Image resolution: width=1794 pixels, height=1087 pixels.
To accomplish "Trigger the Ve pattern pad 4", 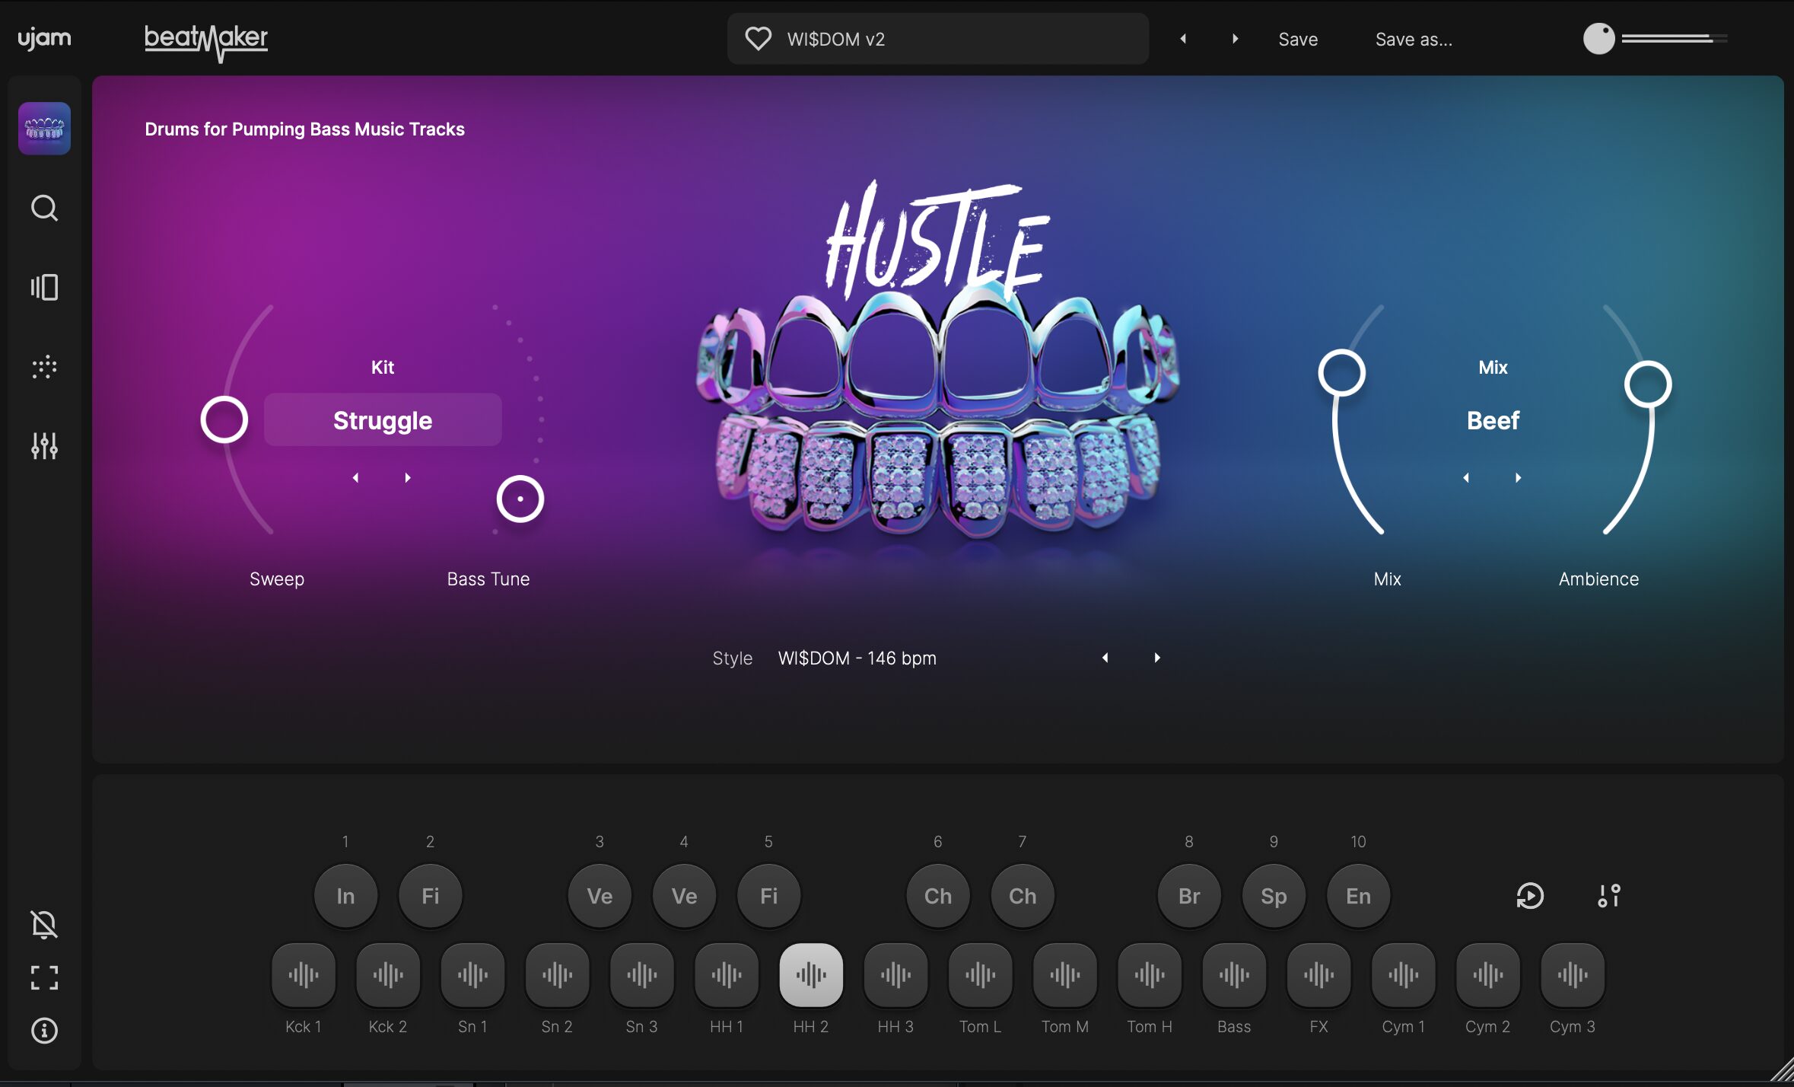I will pyautogui.click(x=684, y=896).
